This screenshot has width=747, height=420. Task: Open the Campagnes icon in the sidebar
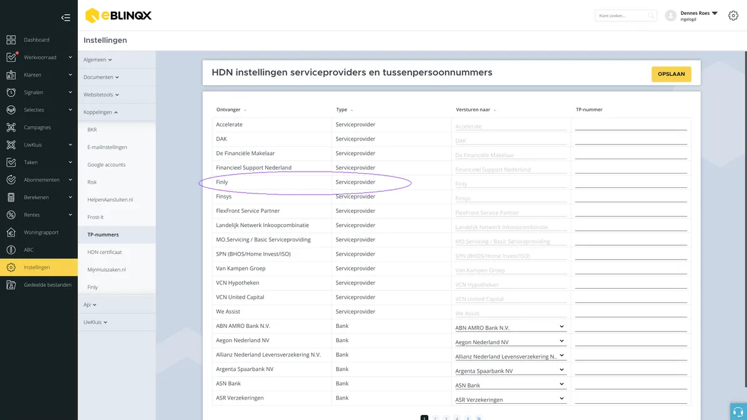tap(11, 127)
